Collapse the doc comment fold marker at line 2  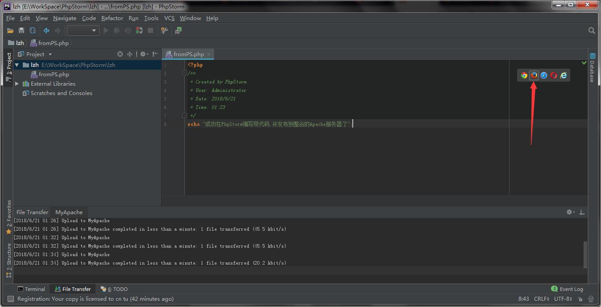tap(185, 73)
